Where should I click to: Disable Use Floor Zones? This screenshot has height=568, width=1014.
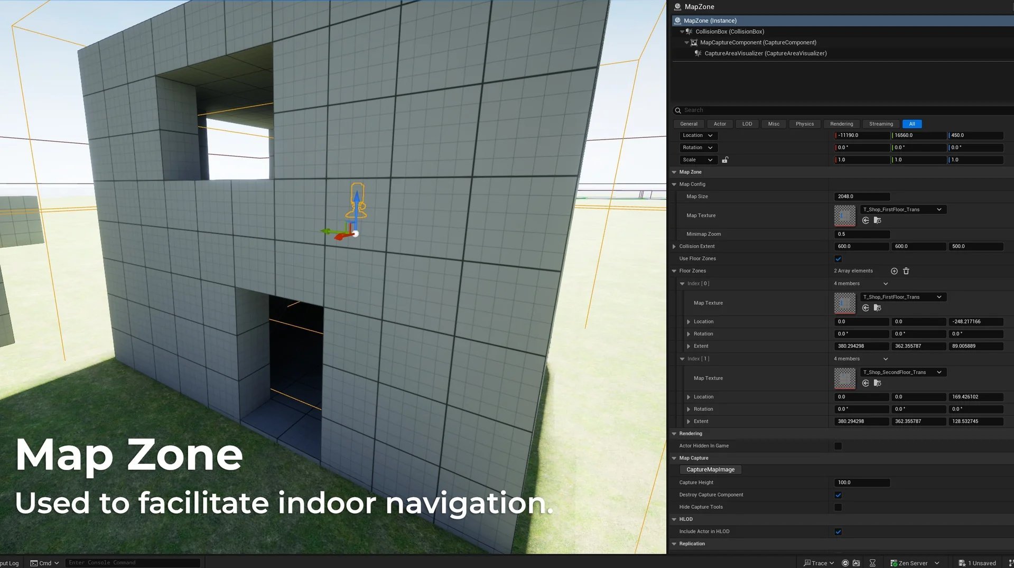[x=838, y=258]
